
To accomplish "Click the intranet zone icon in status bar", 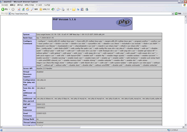I will click(168, 130).
